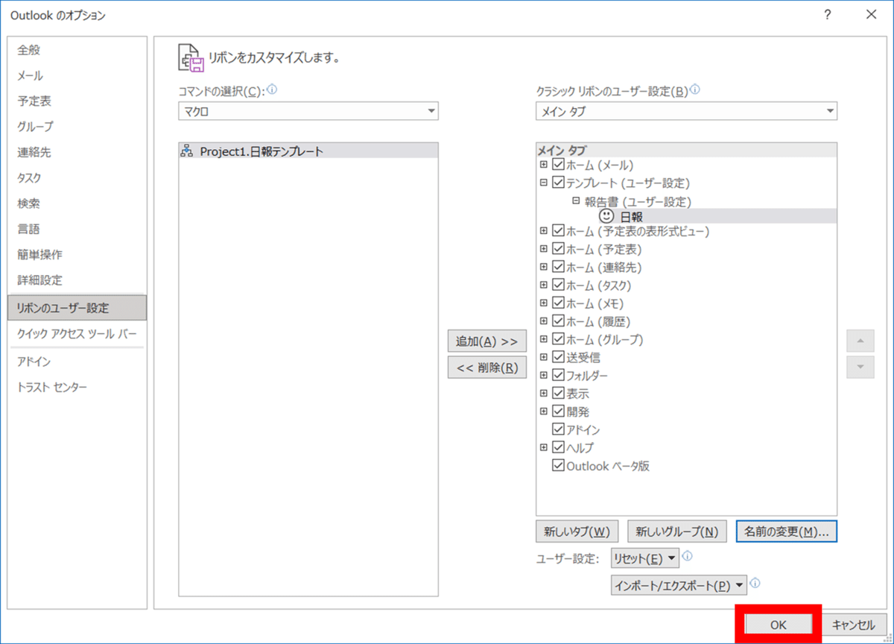Open the 連絡先 options category
Image resolution: width=894 pixels, height=644 pixels.
pos(77,152)
